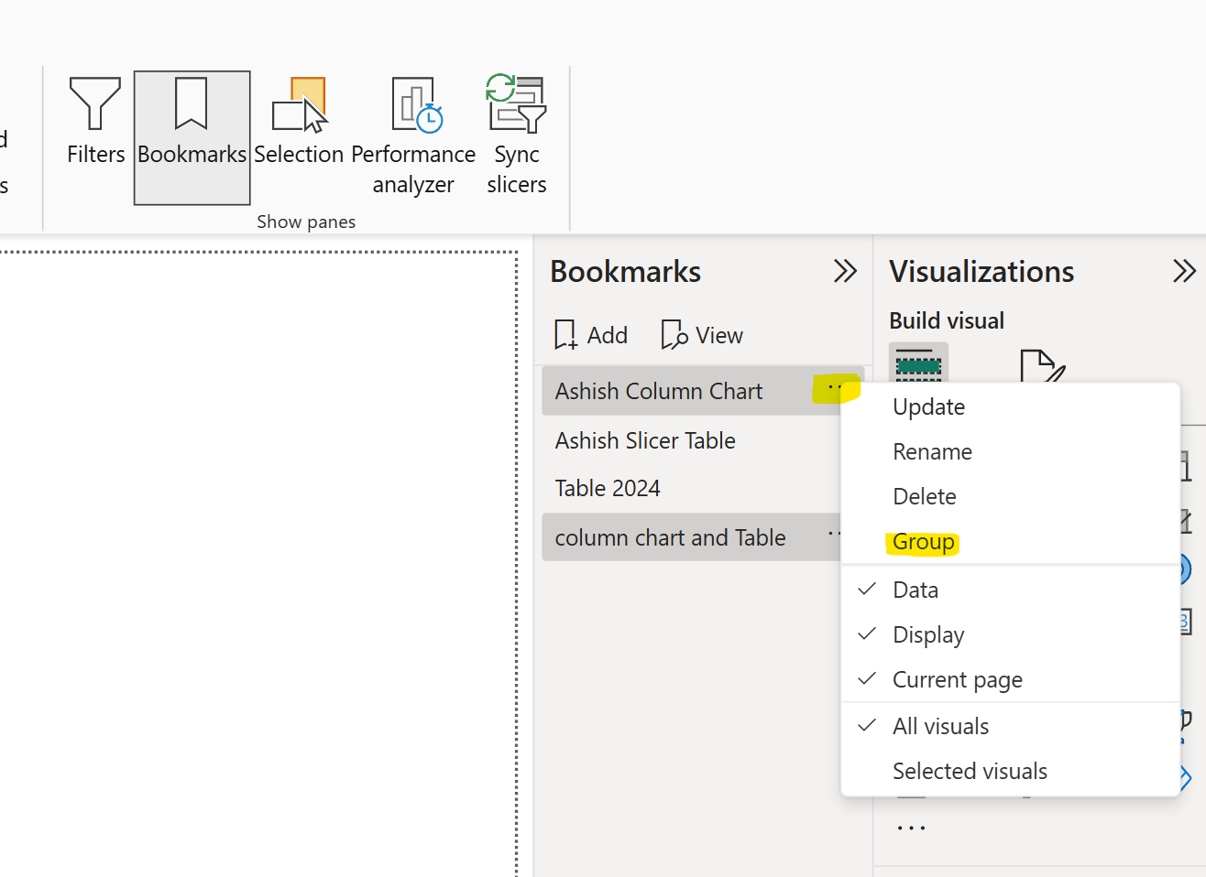The width and height of the screenshot is (1206, 877).
Task: Collapse the Visualizations pane
Action: pos(1184,271)
